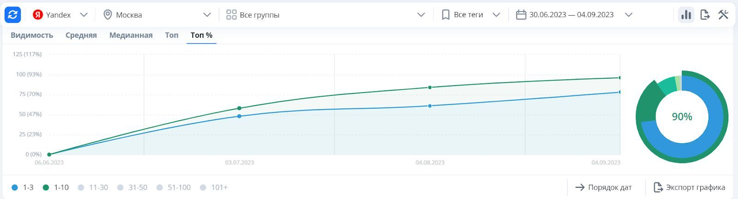The width and height of the screenshot is (738, 199).
Task: Click the location pin icon beside Москва
Action: click(x=107, y=15)
